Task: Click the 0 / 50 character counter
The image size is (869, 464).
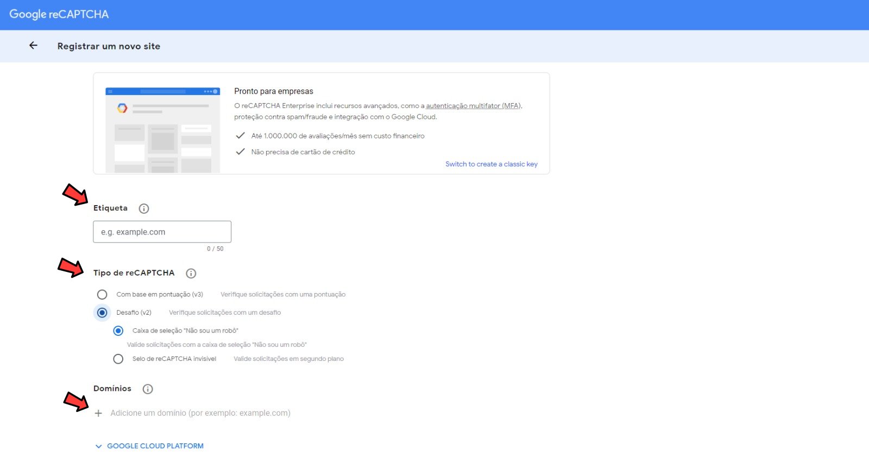Action: tap(215, 249)
